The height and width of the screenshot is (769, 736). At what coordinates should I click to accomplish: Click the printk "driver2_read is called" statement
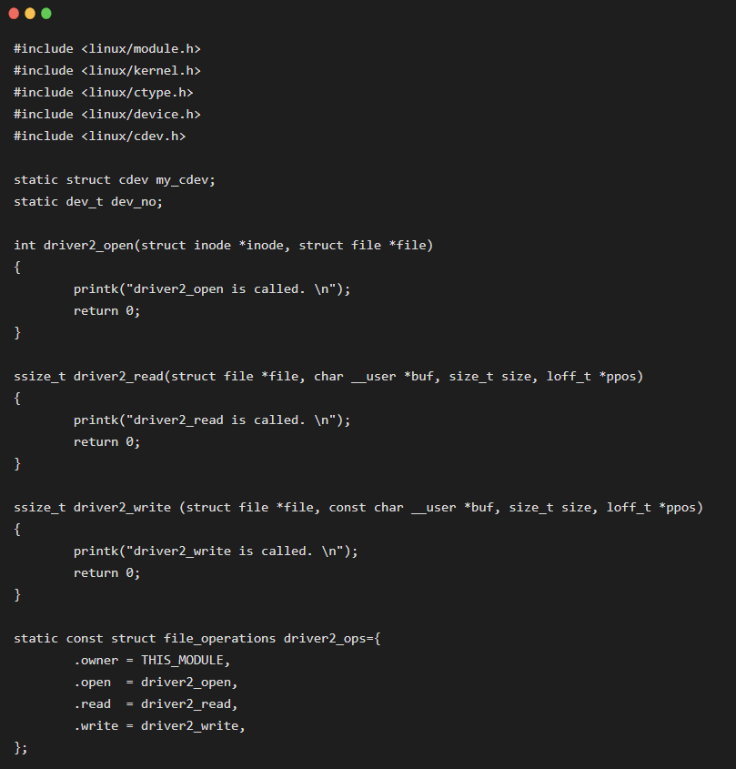[x=212, y=420]
